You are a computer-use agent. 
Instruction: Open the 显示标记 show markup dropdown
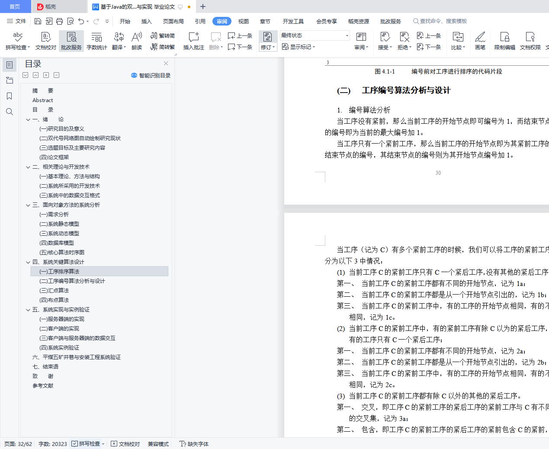(299, 47)
